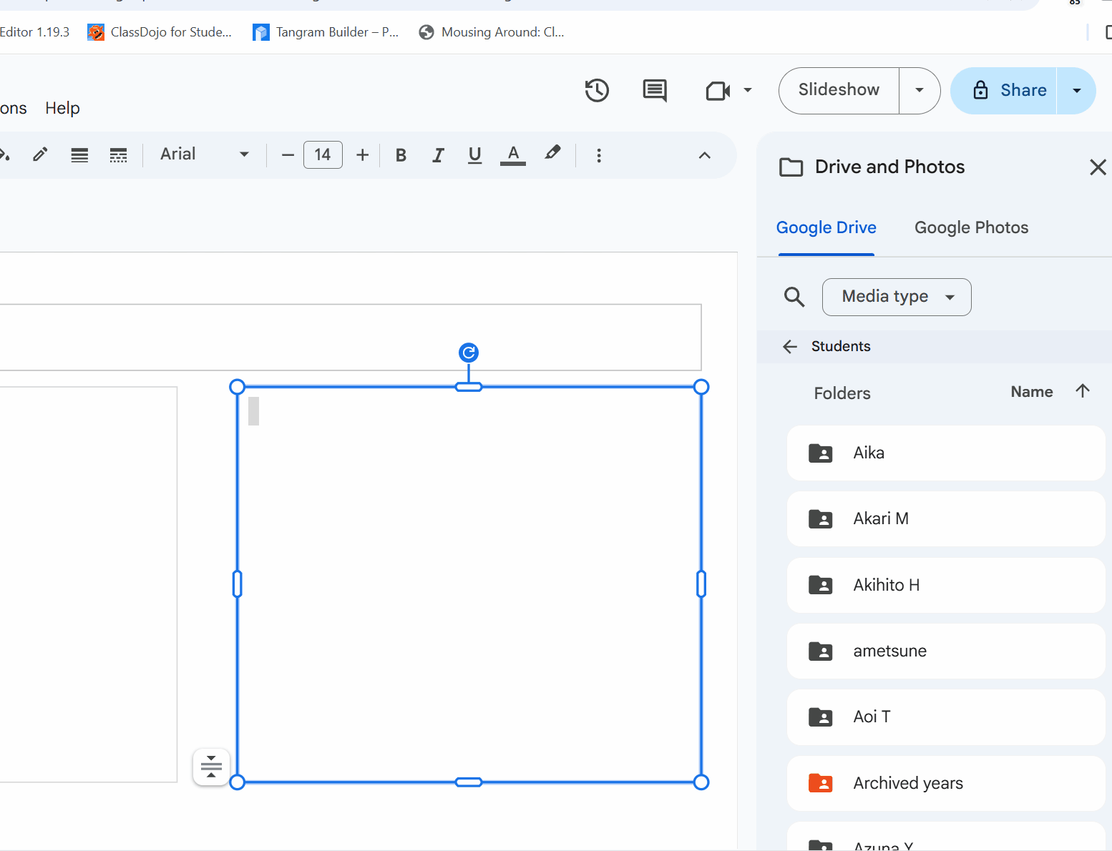Open the Akihito H folder
Screen dimensions: 1112x851
tap(946, 585)
